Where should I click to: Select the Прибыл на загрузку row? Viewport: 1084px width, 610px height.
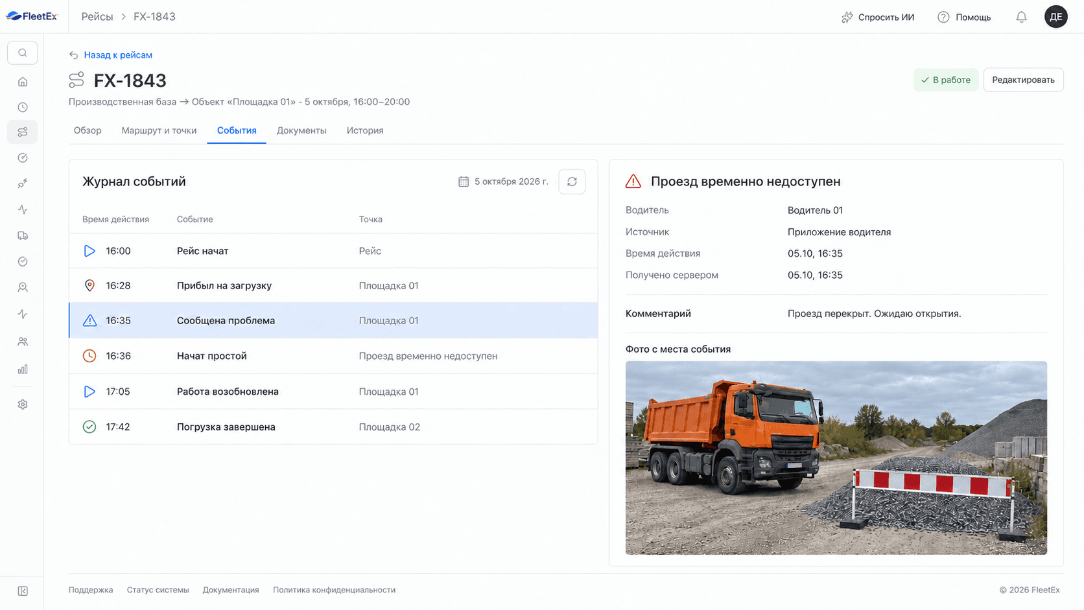[x=333, y=286]
